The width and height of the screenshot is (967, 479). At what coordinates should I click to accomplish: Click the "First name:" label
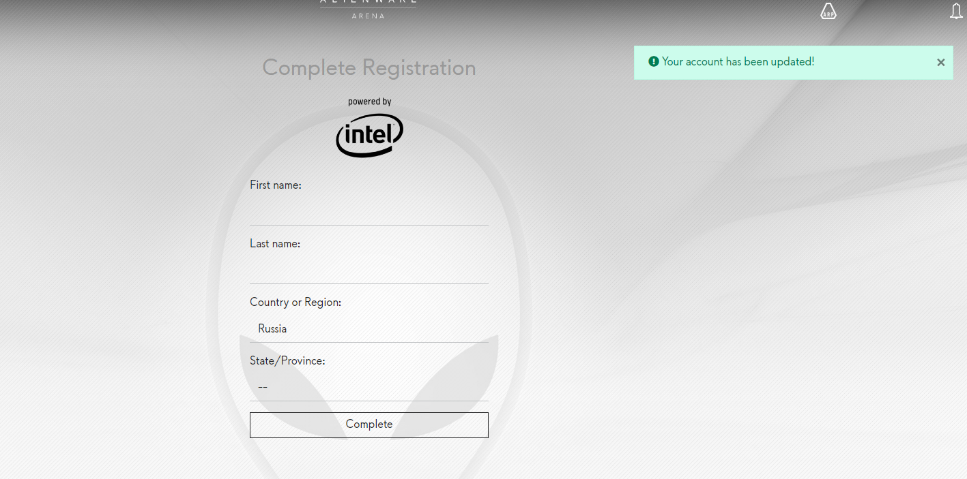point(276,185)
